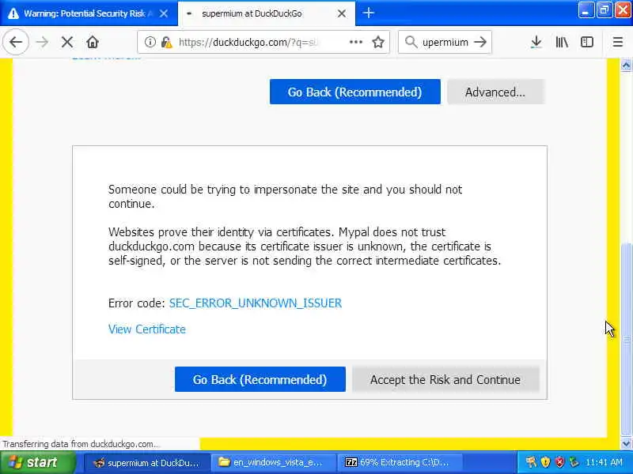
Task: Open 69% Extracting 7-Zip taskbar button
Action: (402, 462)
